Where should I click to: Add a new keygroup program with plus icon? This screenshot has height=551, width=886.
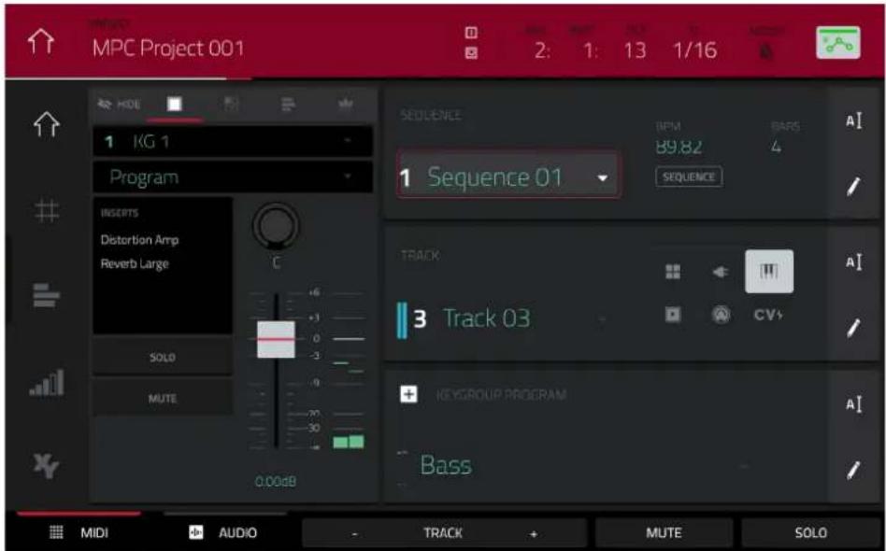408,394
